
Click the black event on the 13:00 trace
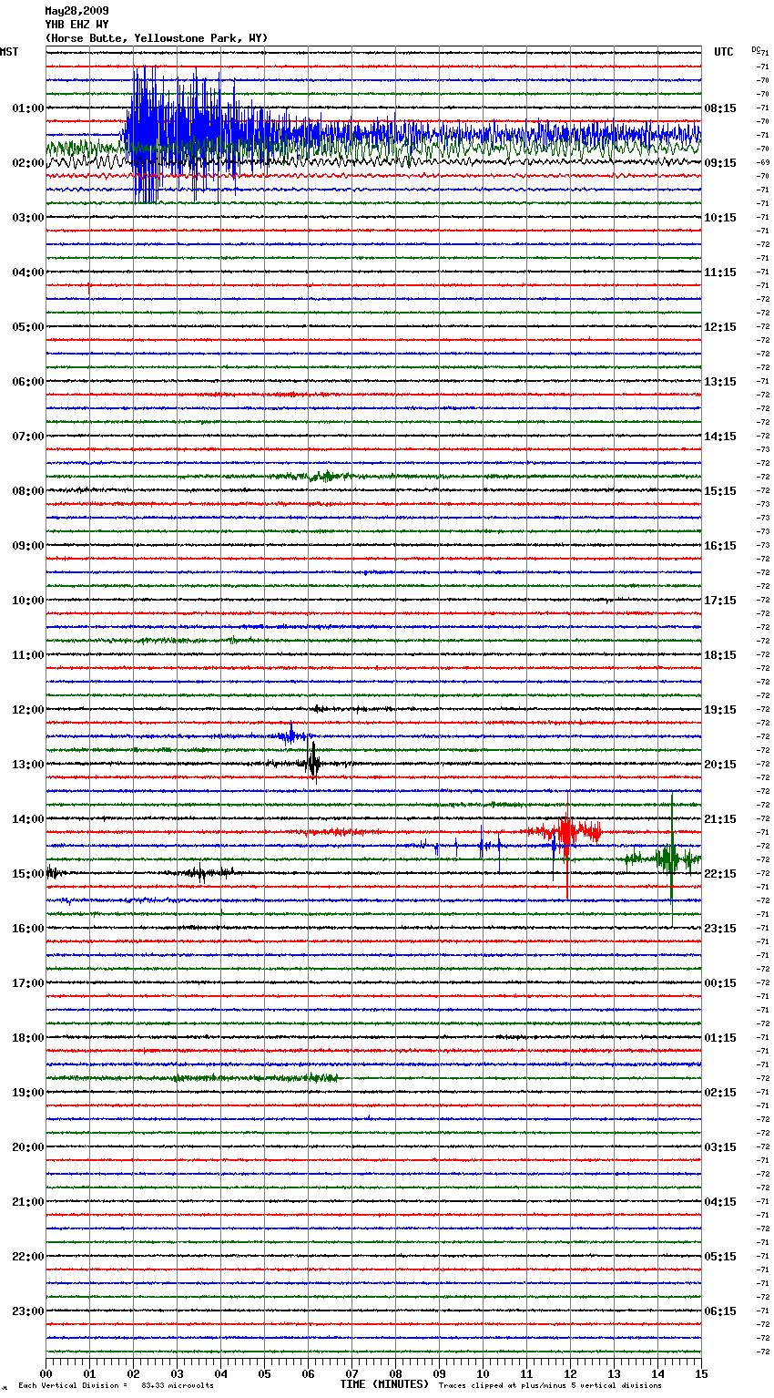[x=312, y=763]
